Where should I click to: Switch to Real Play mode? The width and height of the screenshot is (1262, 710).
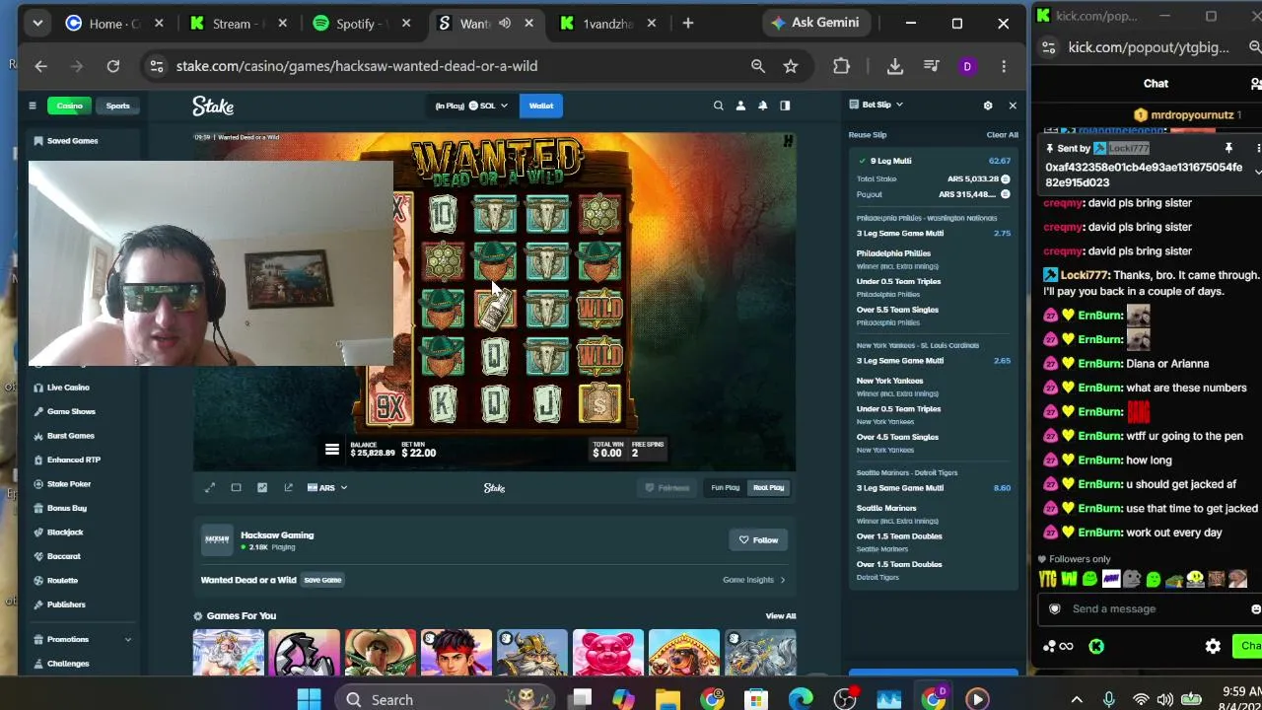[768, 487]
